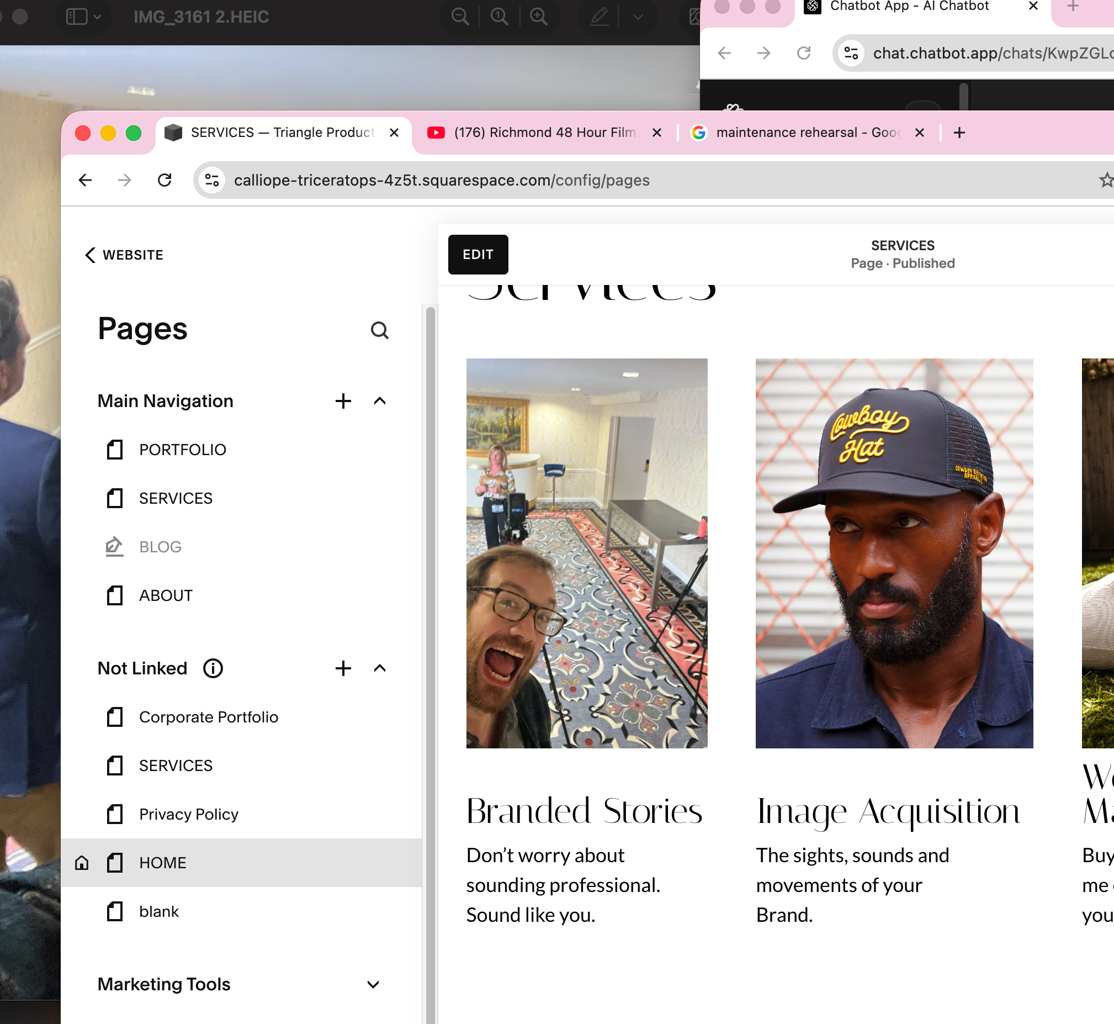Image resolution: width=1114 pixels, height=1024 pixels.
Task: Toggle Preview's sidebar visibility
Action: [77, 17]
